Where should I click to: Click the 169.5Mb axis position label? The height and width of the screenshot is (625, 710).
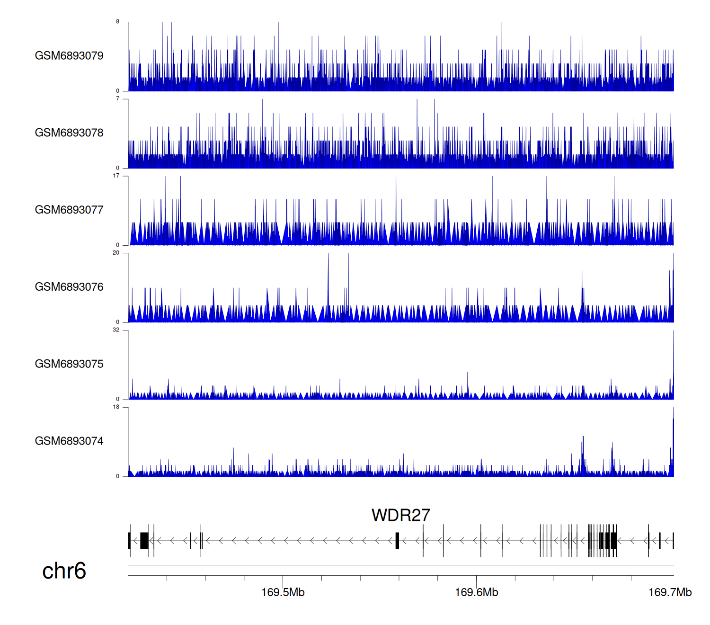tap(283, 592)
